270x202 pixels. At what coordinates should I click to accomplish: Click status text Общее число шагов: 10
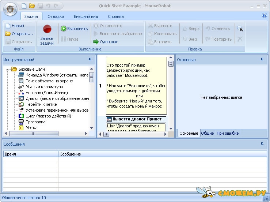point(24,198)
